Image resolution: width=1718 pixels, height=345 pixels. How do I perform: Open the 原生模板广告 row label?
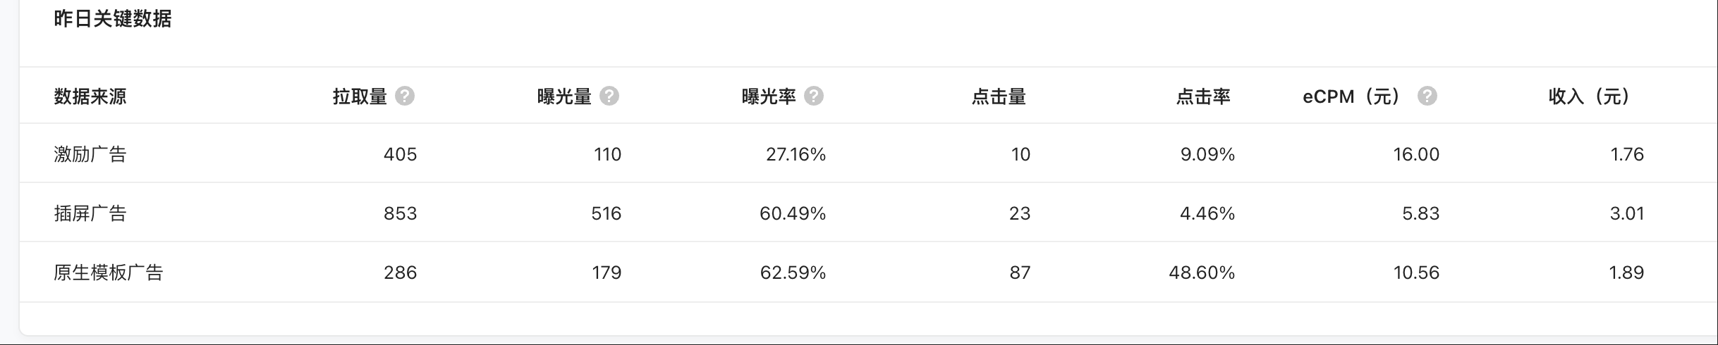[x=109, y=272]
